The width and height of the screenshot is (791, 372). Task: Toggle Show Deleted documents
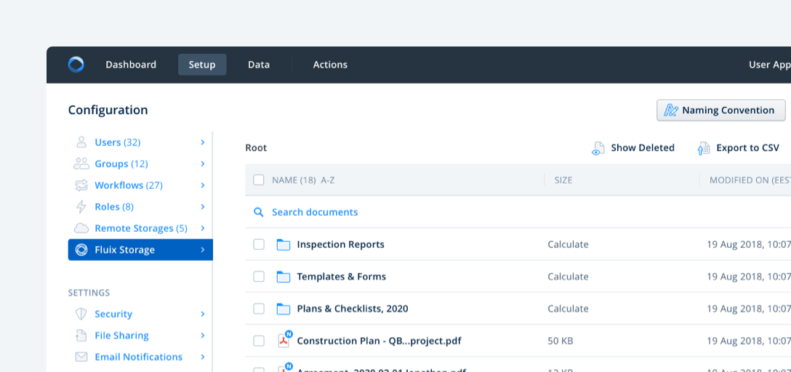click(633, 148)
